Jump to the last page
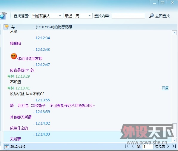The width and height of the screenshot is (178, 151). [x=174, y=146]
